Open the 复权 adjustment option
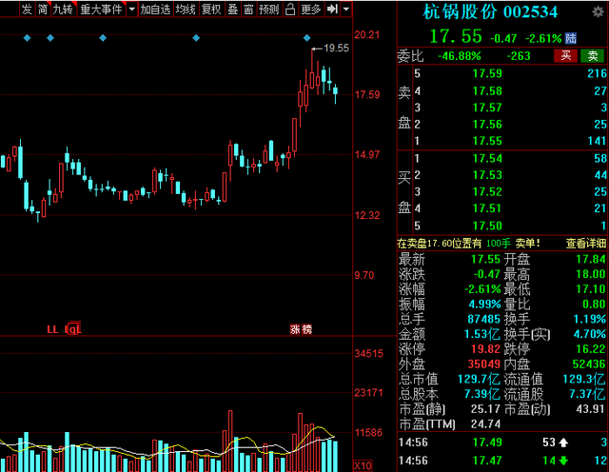The height and width of the screenshot is (472, 609). (x=211, y=9)
